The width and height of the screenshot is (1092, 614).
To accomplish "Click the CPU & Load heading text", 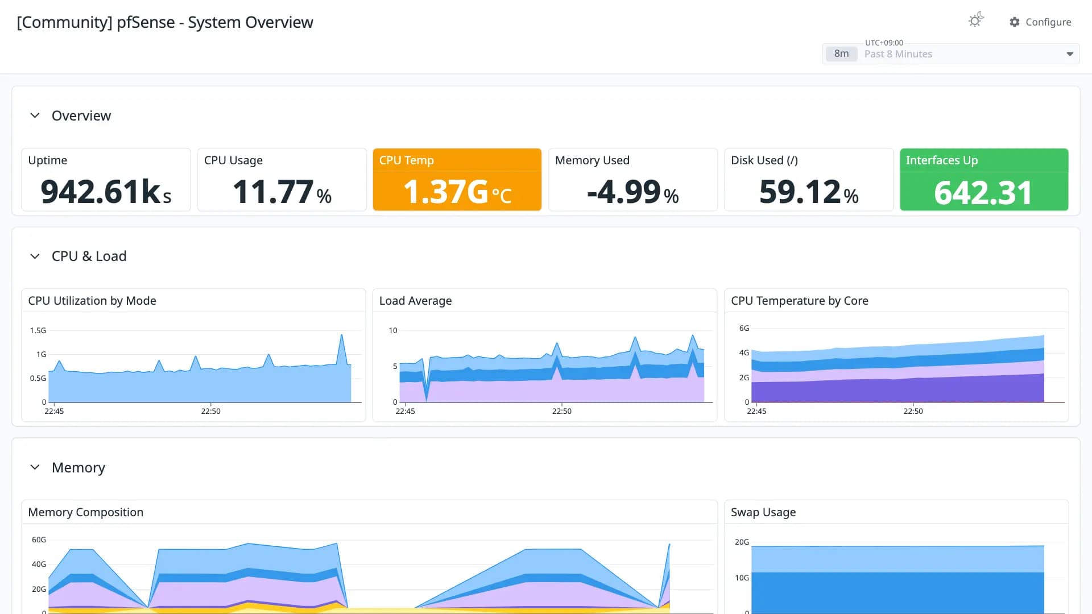I will coord(89,256).
